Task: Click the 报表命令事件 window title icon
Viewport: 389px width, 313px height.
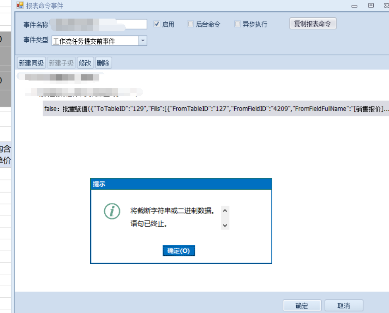Action: 20,5
